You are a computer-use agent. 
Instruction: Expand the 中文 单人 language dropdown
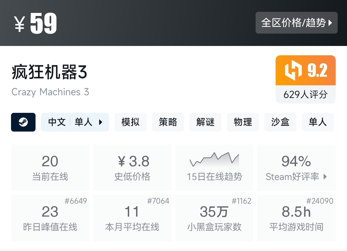tap(75, 122)
